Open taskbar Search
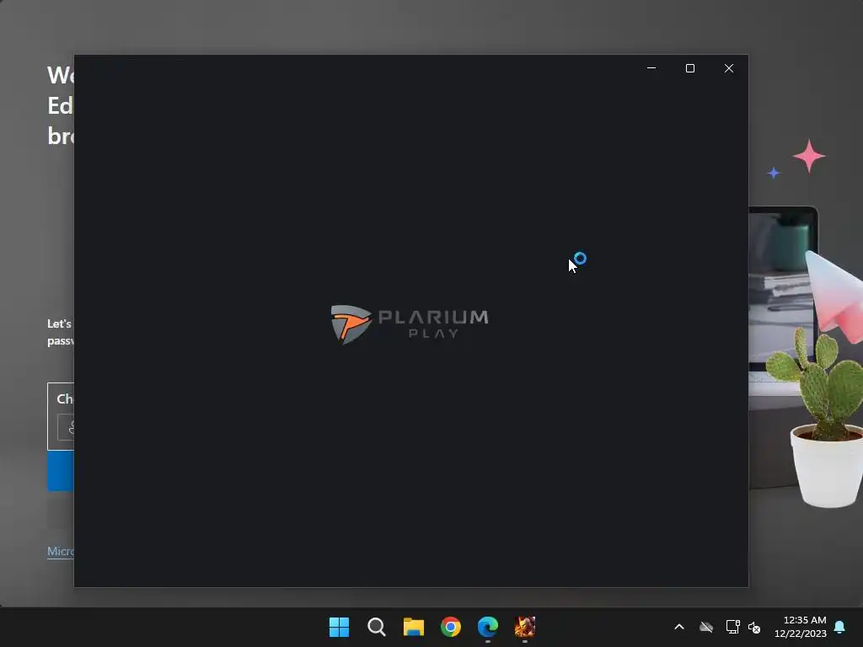Viewport: 863px width, 647px height. point(377,627)
